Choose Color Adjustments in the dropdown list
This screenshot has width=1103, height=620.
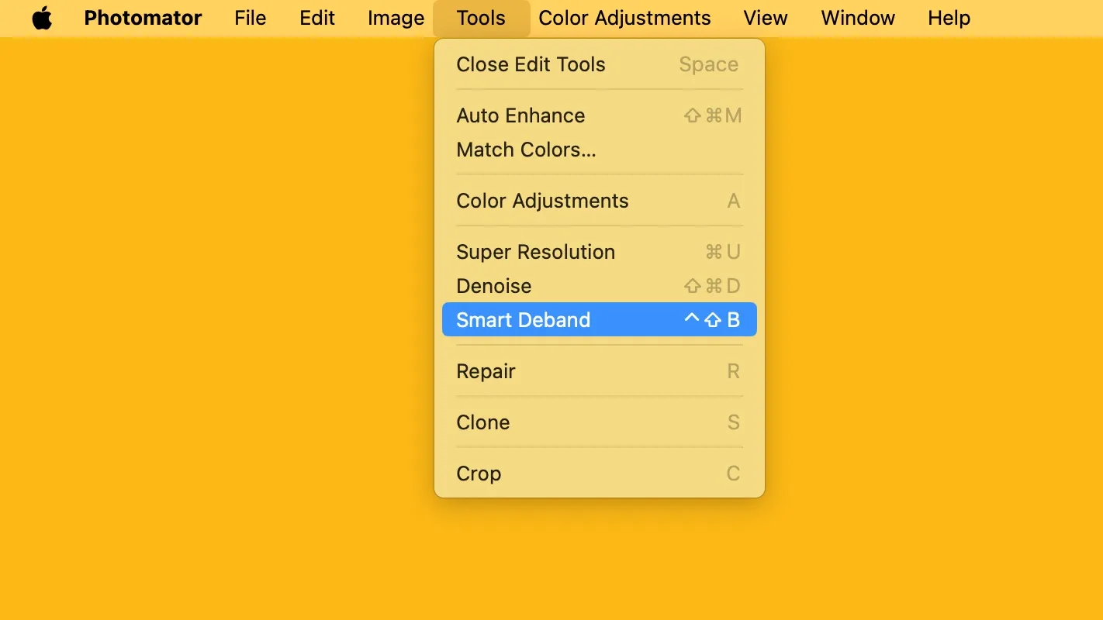pyautogui.click(x=600, y=201)
